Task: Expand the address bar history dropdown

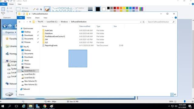Action: 141,22
